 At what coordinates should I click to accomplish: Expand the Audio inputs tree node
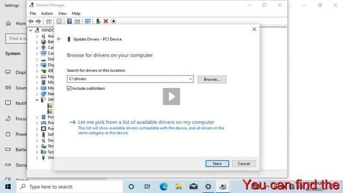pos(37,36)
